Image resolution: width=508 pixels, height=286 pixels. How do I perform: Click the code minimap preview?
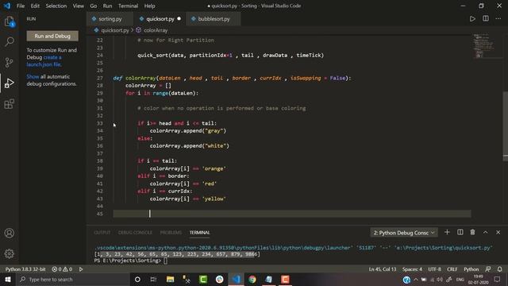(483, 46)
